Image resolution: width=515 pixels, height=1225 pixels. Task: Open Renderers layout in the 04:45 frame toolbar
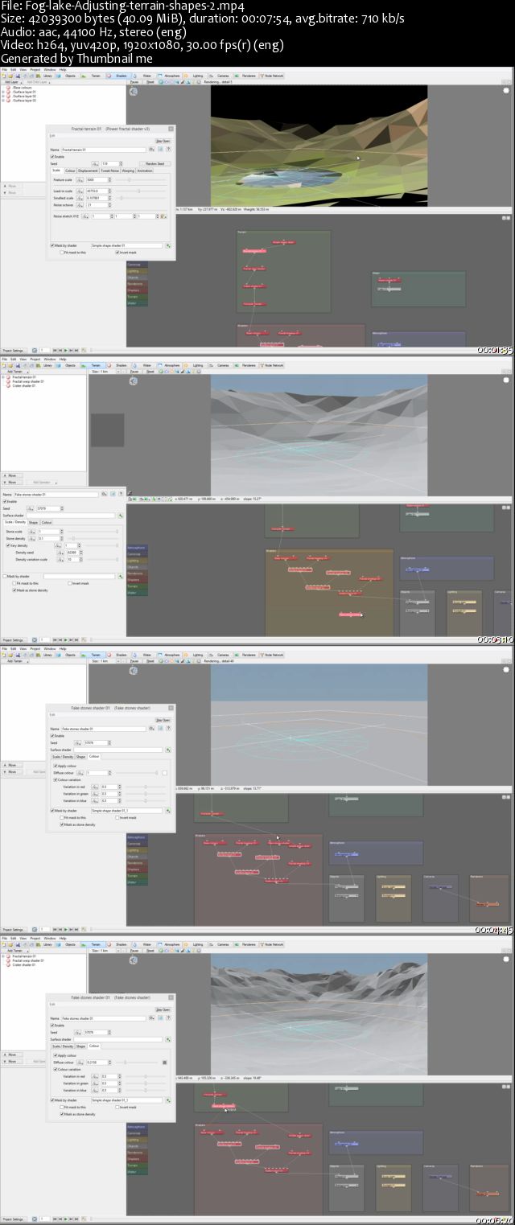tap(245, 655)
